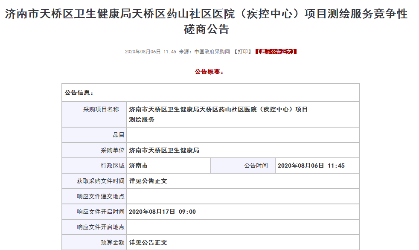Click the publish date 2020年08月06日 under the title
The image size is (419, 250).
[x=143, y=52]
